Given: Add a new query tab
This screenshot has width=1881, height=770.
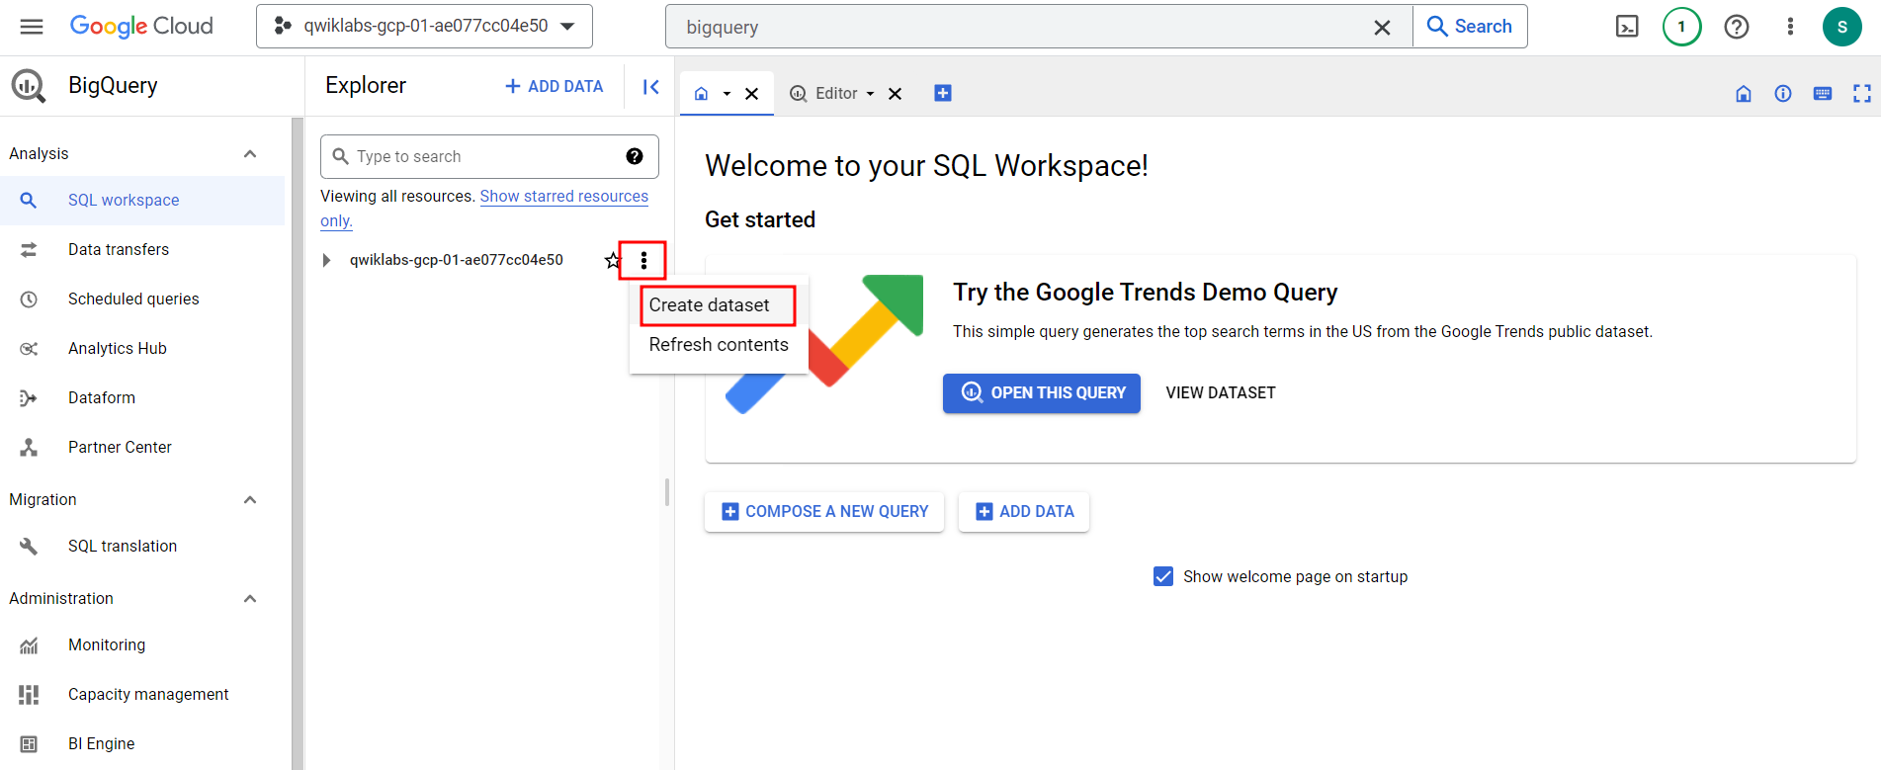Looking at the screenshot, I should (943, 93).
